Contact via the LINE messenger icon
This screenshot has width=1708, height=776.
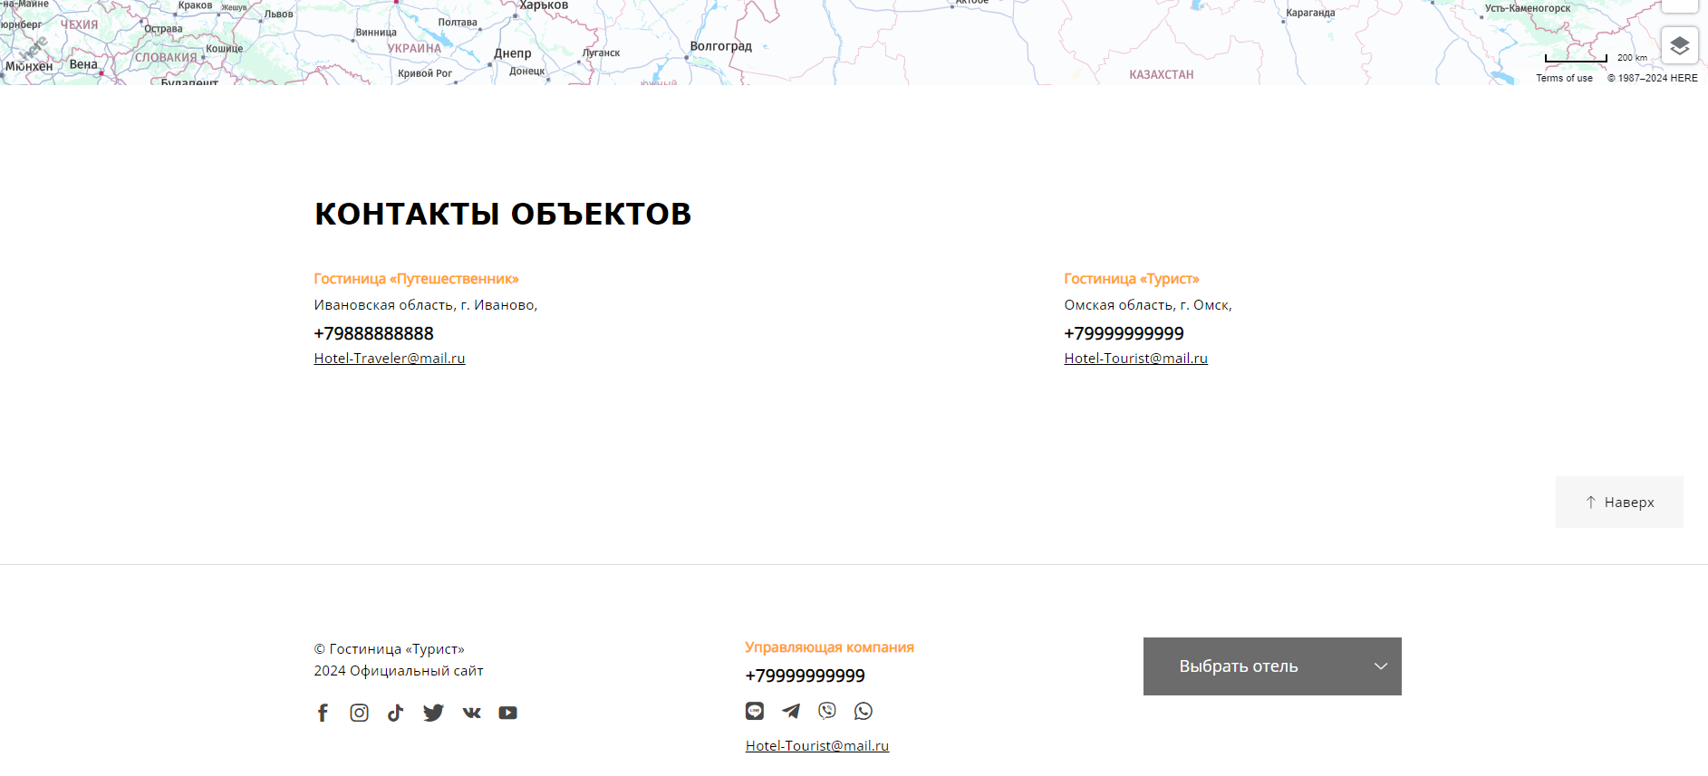click(x=755, y=711)
